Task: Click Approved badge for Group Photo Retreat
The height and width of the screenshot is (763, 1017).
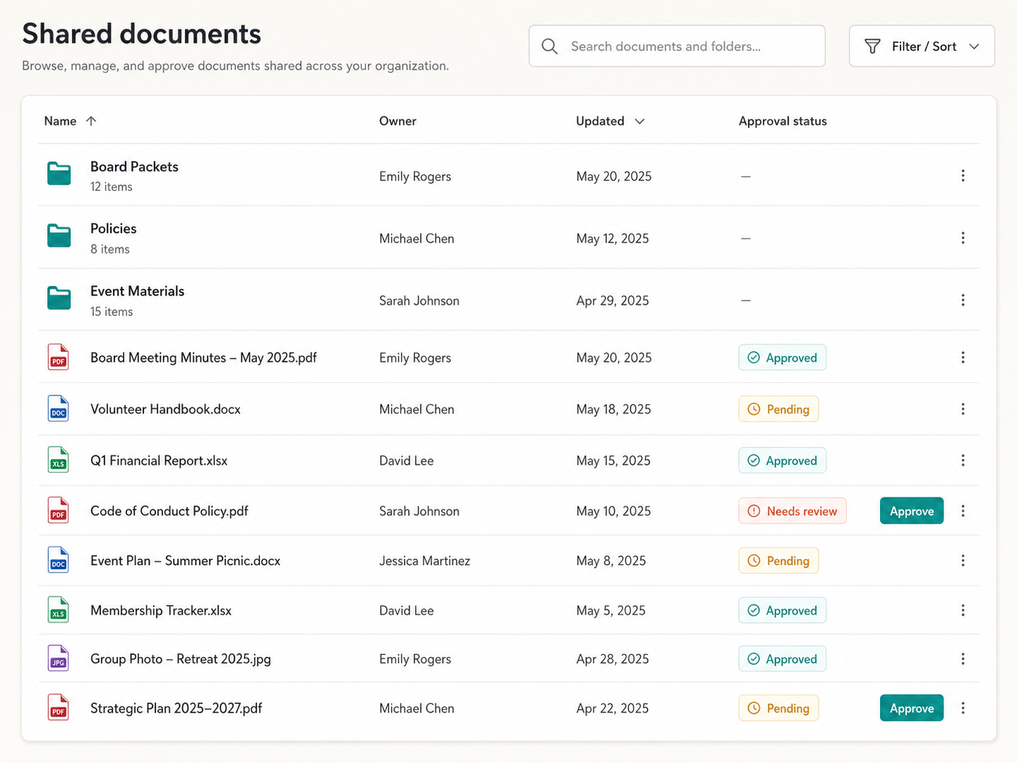Action: pyautogui.click(x=782, y=659)
